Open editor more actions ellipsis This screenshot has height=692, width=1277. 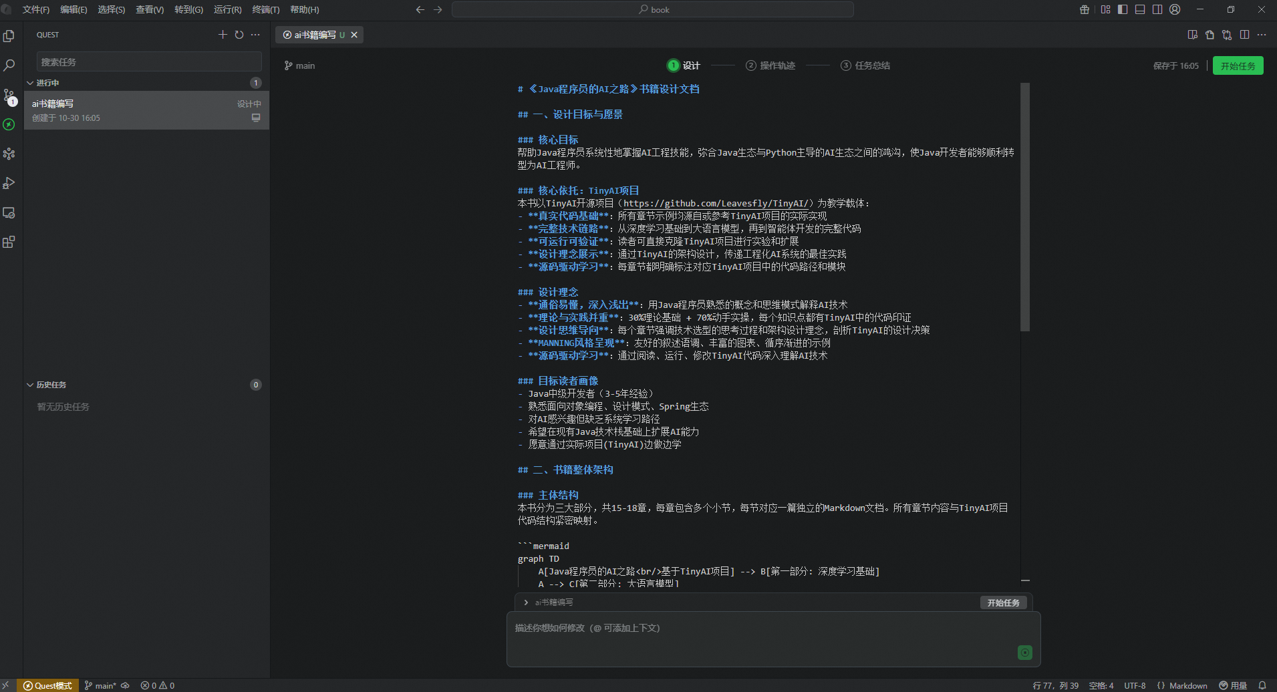pyautogui.click(x=1262, y=35)
